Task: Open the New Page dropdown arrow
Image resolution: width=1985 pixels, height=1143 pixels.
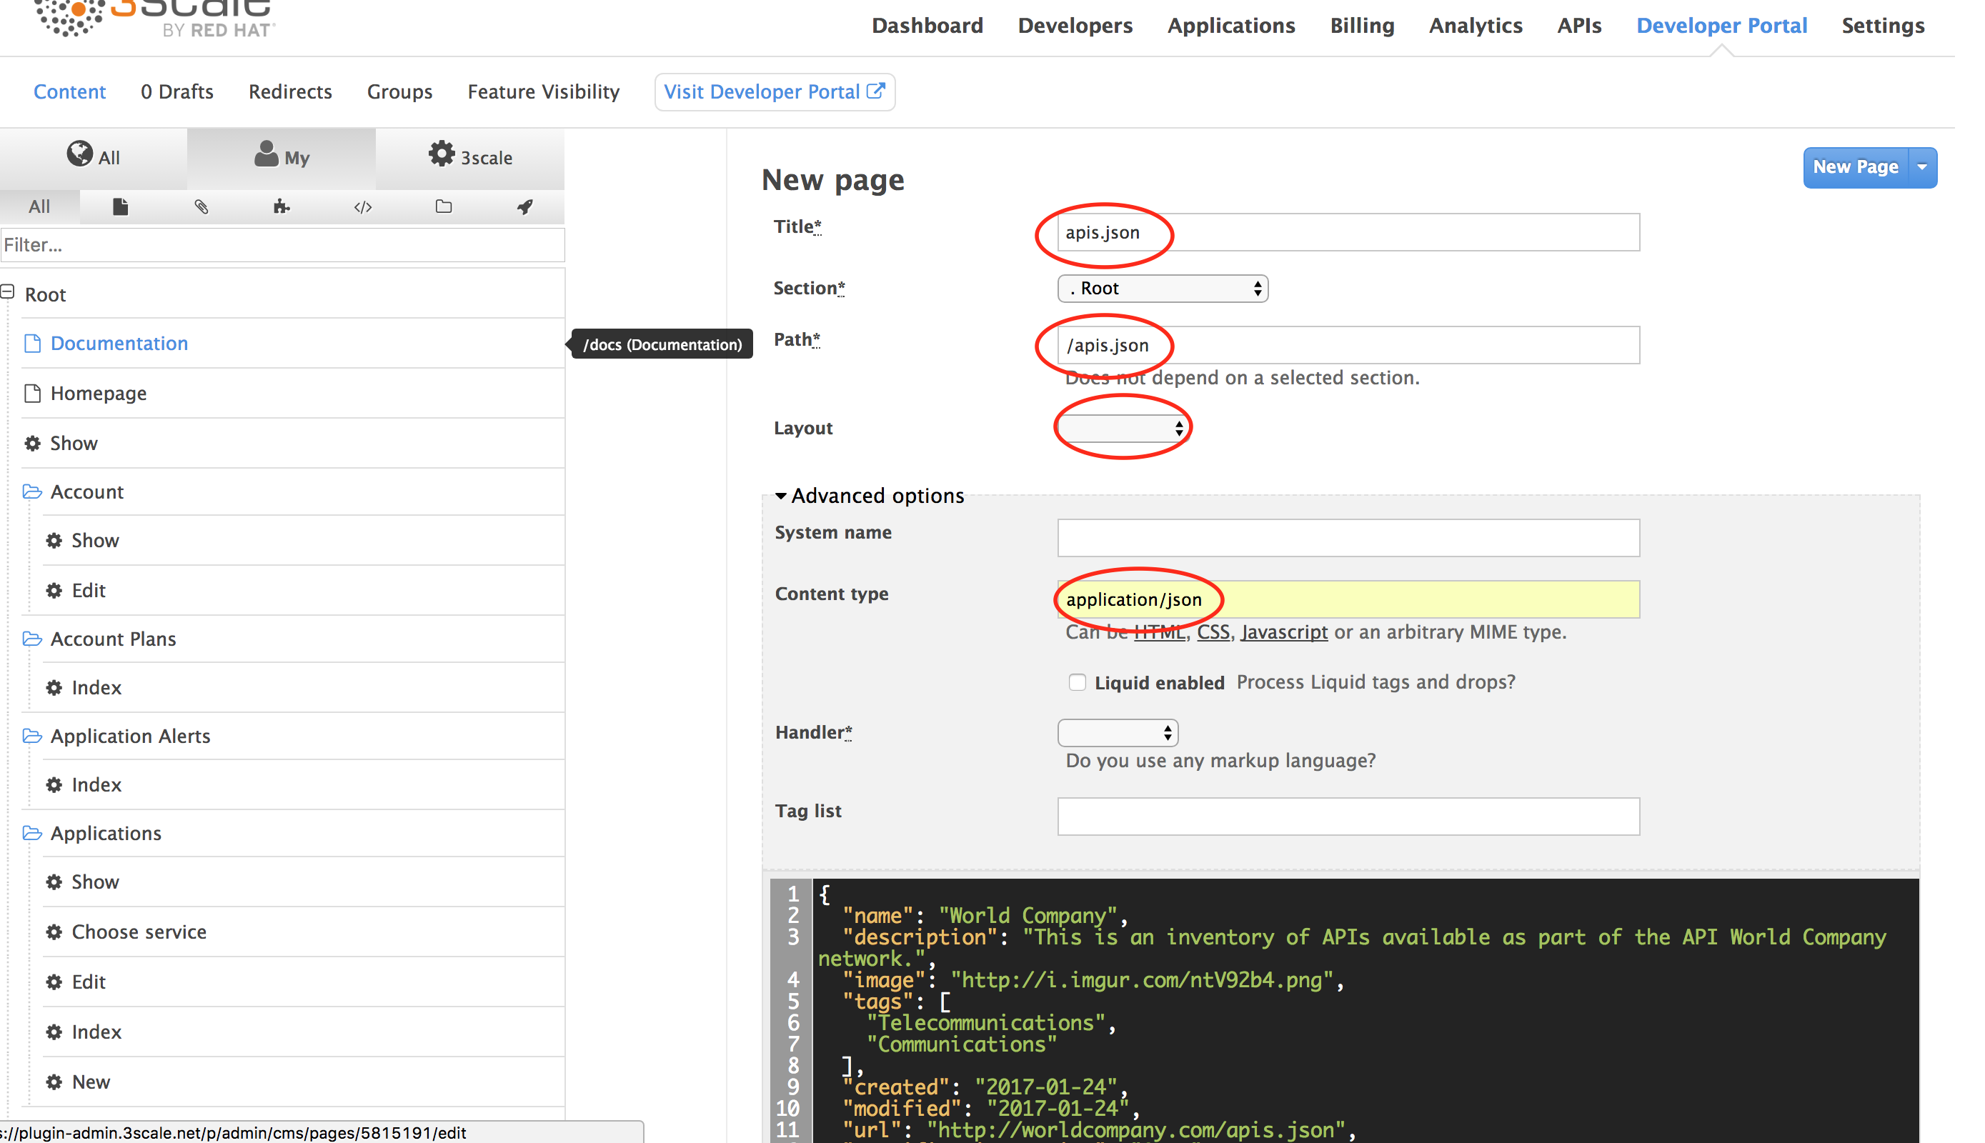Action: click(x=1921, y=167)
